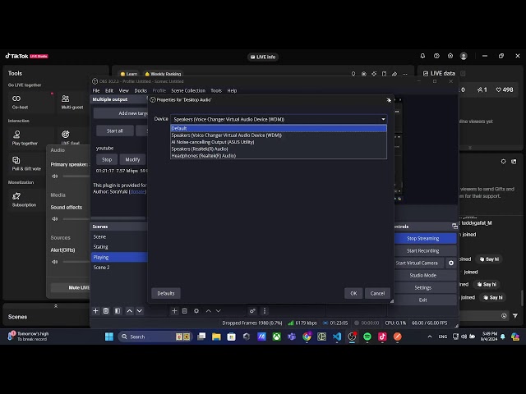The width and height of the screenshot is (526, 394).
Task: Open chat settings icon in TikTok chat panel
Action: (x=504, y=162)
